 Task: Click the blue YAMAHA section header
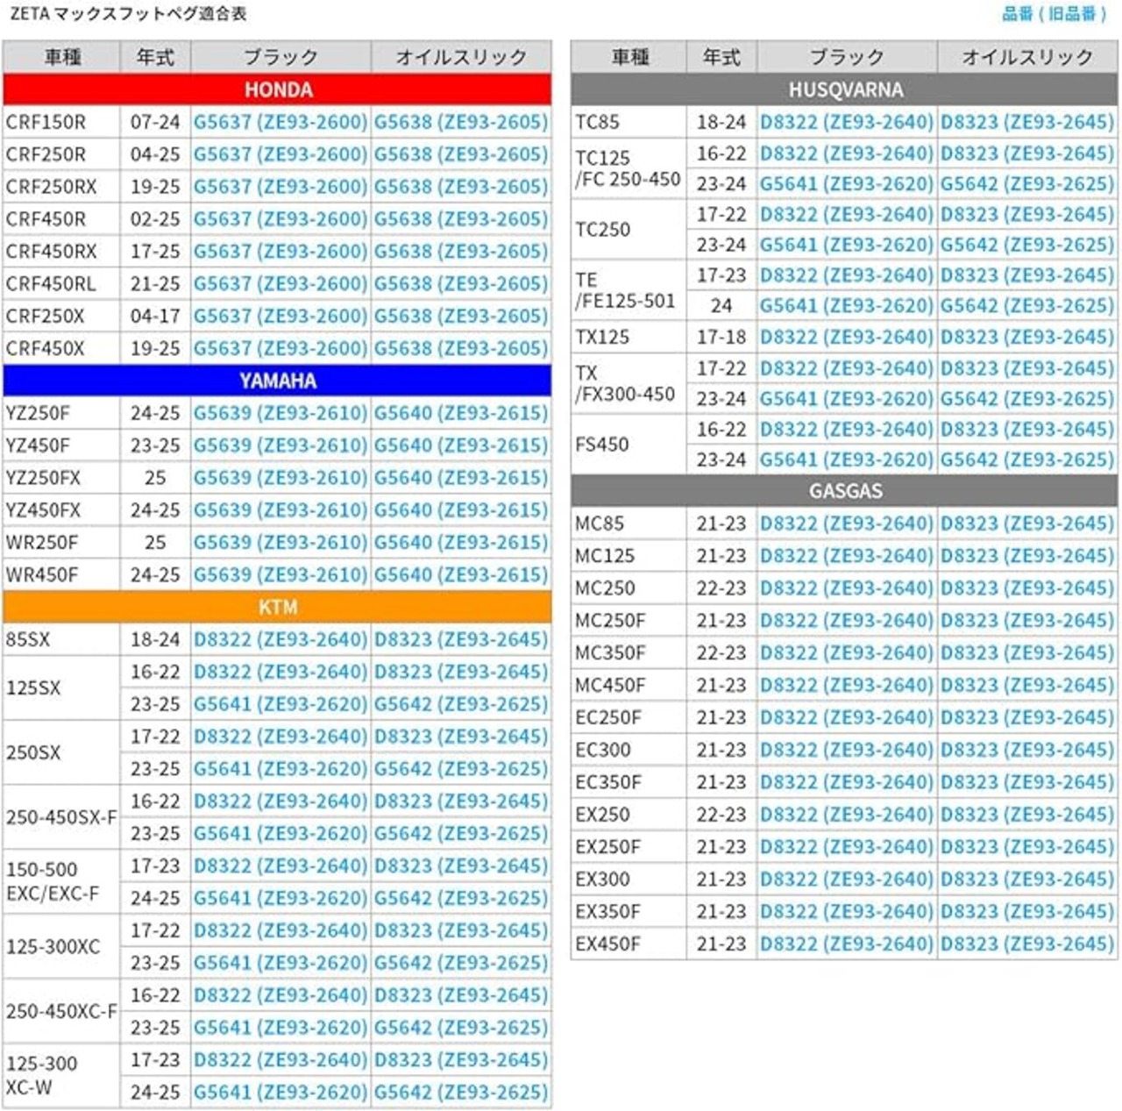tap(277, 381)
